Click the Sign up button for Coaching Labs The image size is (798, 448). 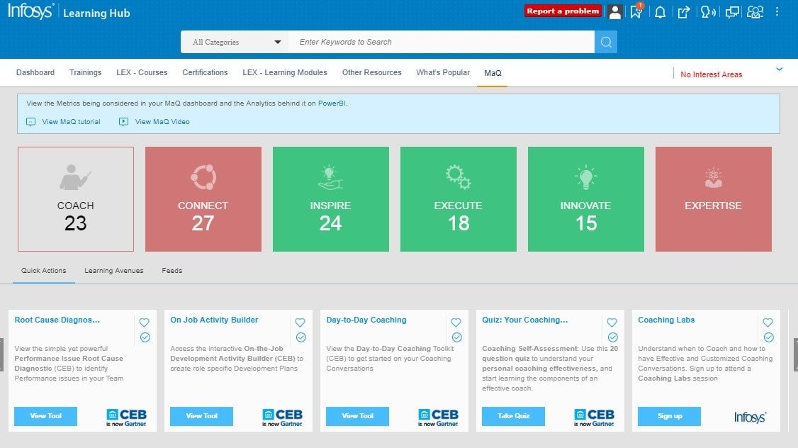click(x=669, y=416)
